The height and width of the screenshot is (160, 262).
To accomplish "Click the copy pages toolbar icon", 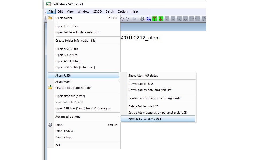I will [x=134, y=18].
